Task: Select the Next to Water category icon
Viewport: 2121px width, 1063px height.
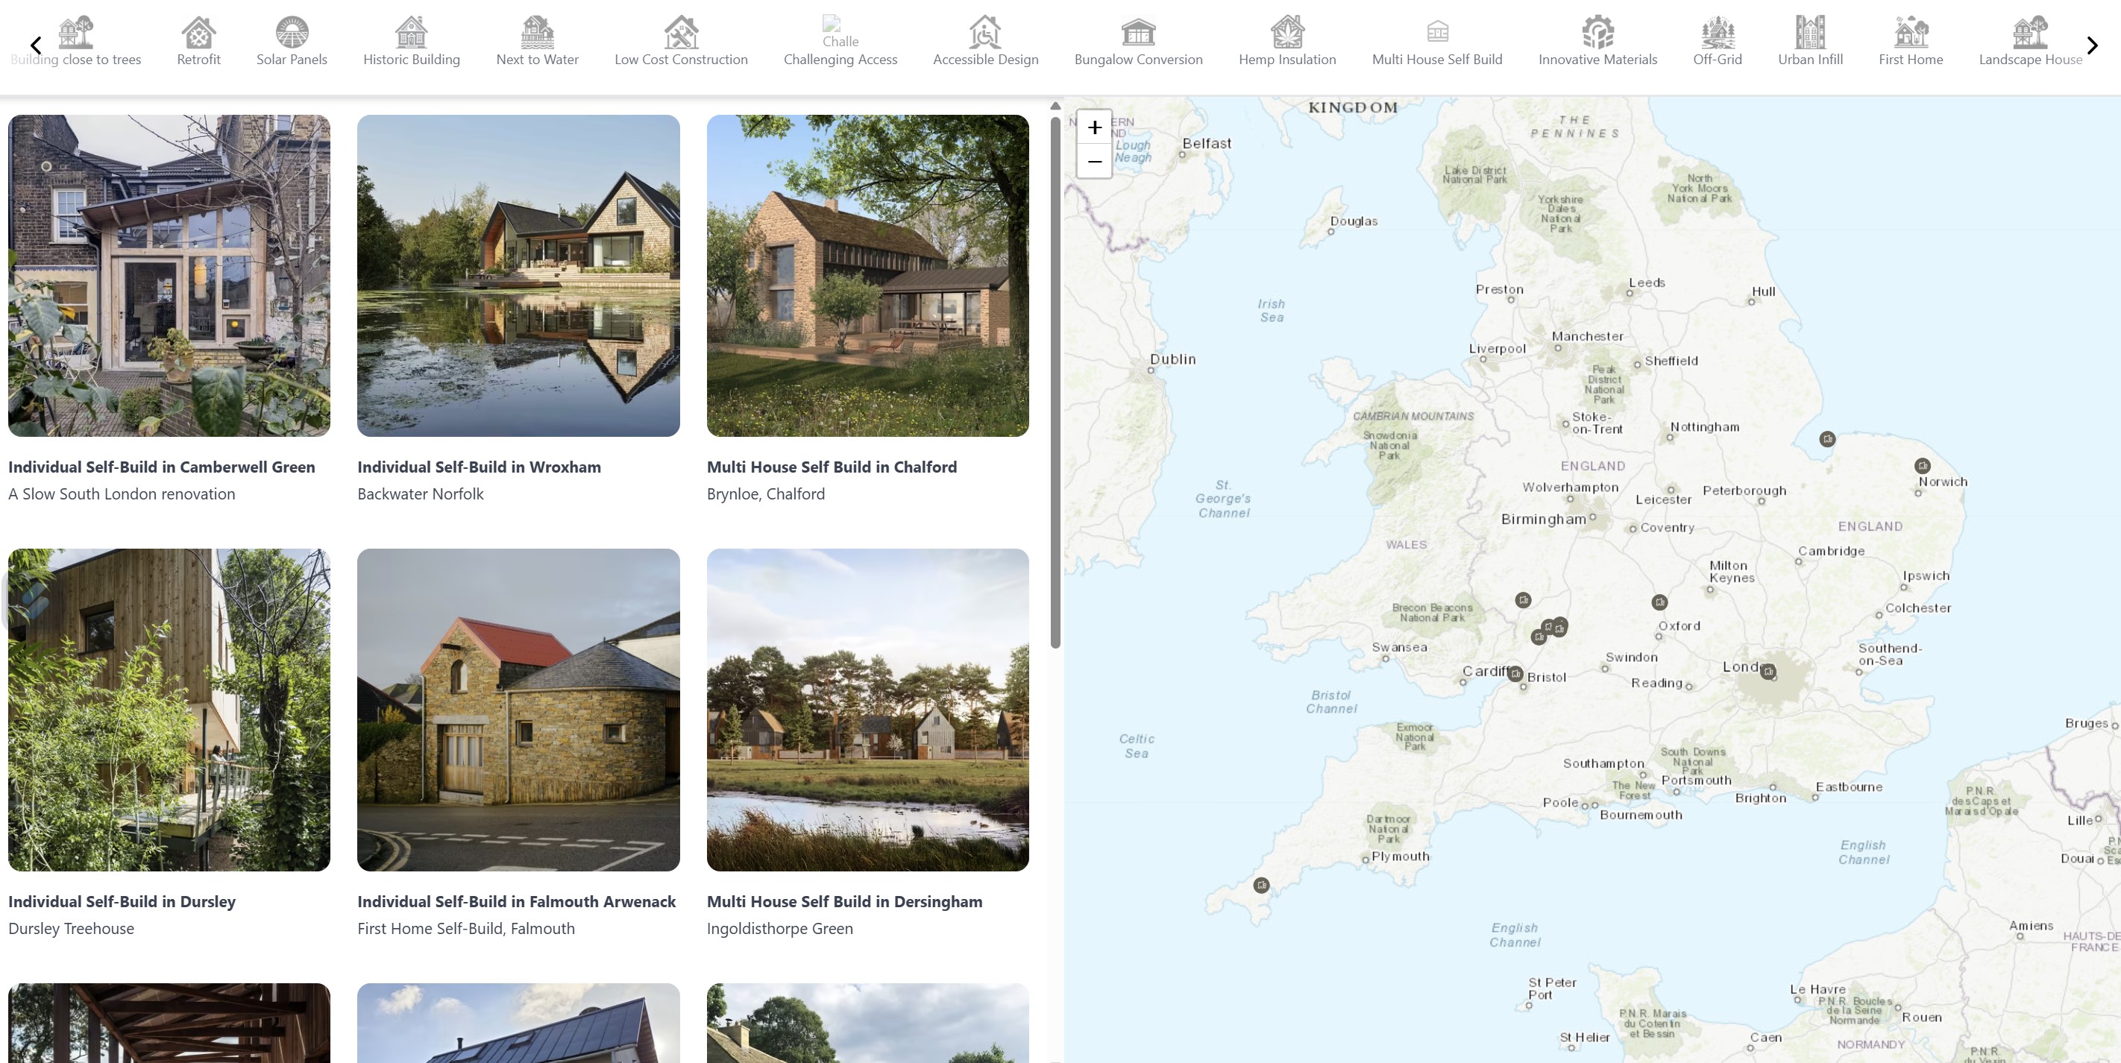Action: pyautogui.click(x=537, y=33)
